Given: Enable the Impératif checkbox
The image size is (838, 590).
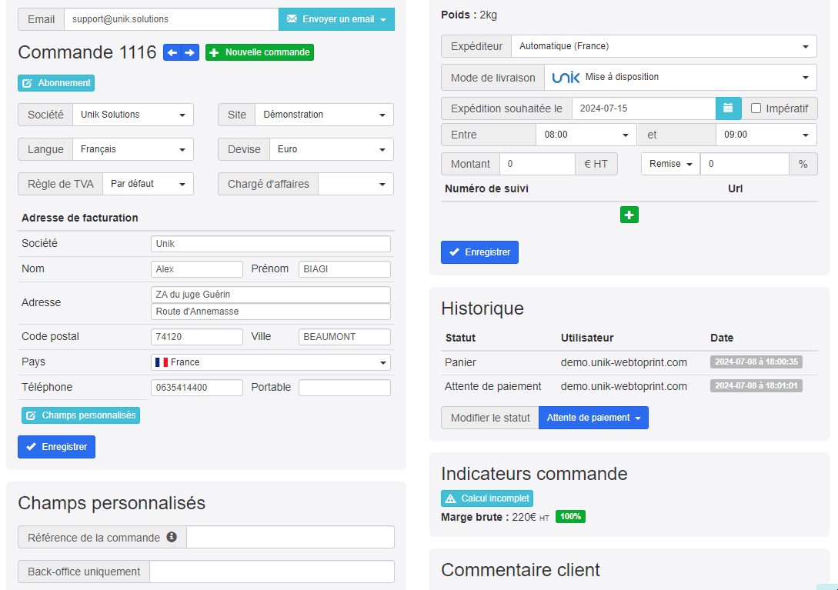Looking at the screenshot, I should pos(756,108).
